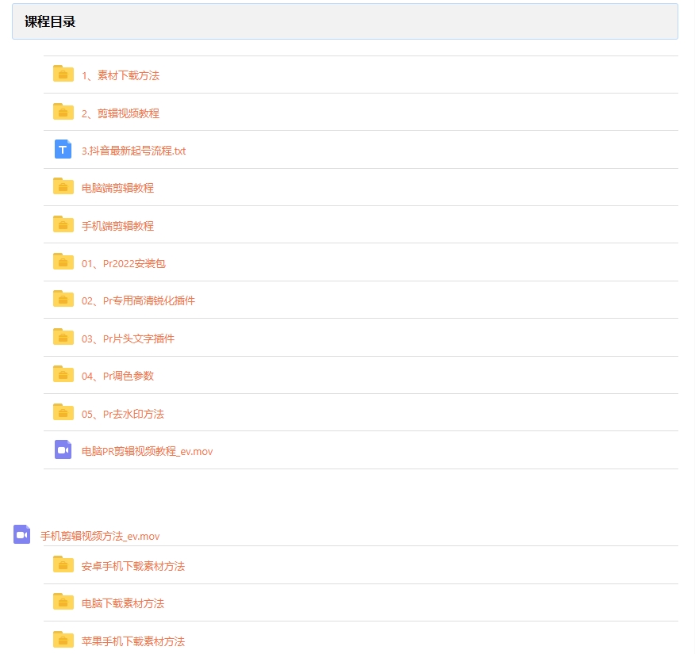695x654 pixels.
Task: Open the 手机剪辑视频方法_ev.mov video link
Action: click(100, 537)
